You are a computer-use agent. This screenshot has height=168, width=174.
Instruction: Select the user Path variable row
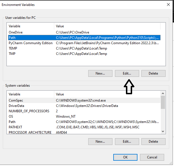[x=84, y=38]
